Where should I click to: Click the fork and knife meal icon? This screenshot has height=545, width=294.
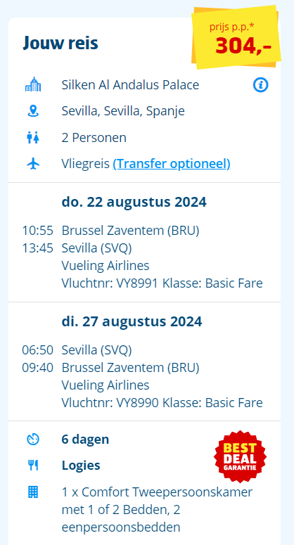point(33,466)
